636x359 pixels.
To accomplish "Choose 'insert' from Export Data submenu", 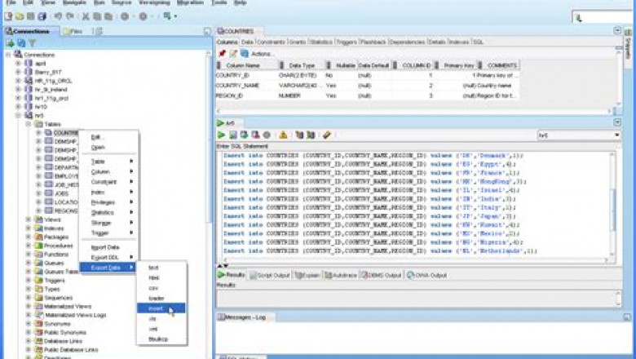I will [x=157, y=309].
